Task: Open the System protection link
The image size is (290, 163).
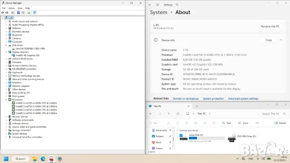Action: pyautogui.click(x=213, y=99)
